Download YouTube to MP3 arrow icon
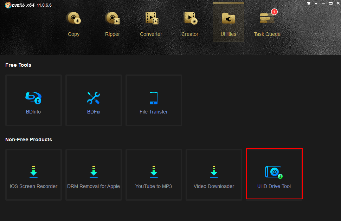The height and width of the screenshot is (221, 341). (154, 172)
